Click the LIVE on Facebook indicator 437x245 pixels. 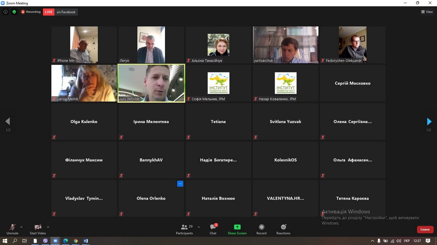tap(60, 12)
